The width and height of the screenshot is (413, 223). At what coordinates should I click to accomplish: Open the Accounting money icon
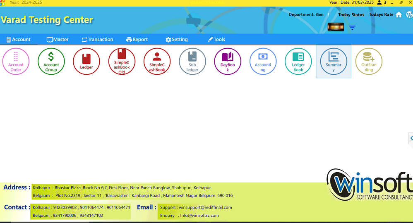[x=263, y=61]
